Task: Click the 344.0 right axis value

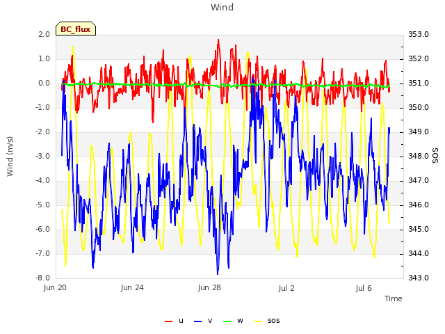Action: [x=419, y=253]
